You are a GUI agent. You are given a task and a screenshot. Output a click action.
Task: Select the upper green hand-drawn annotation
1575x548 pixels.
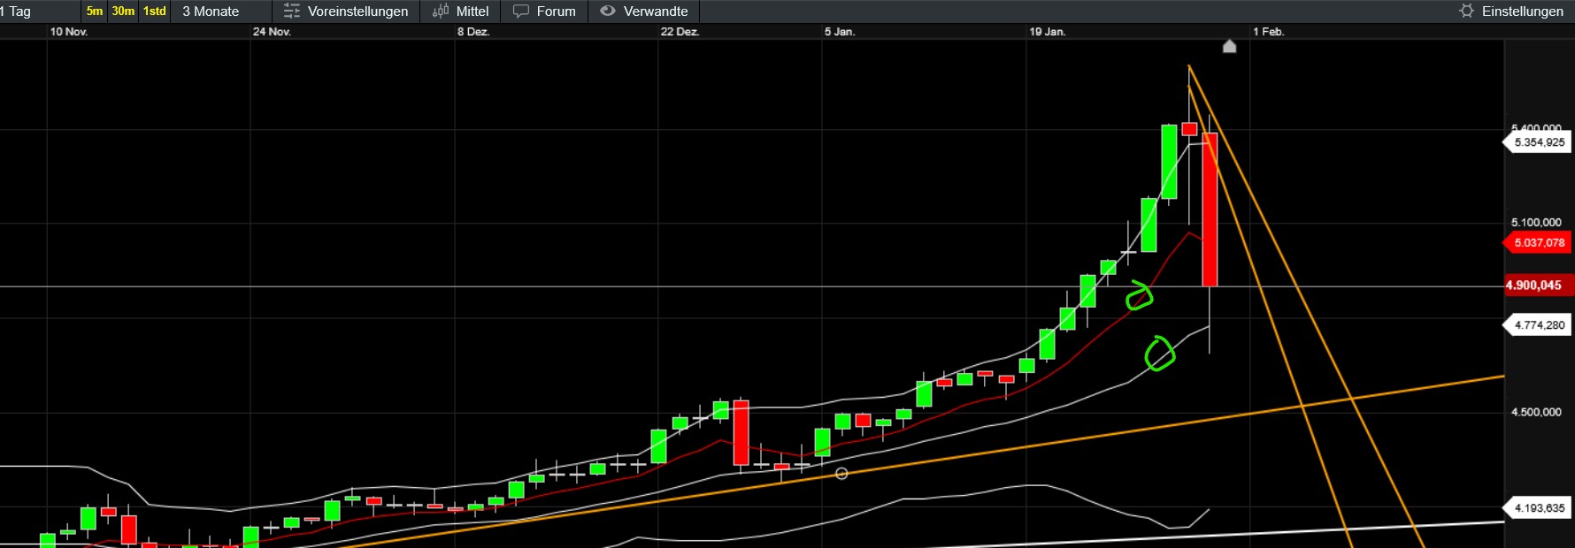1139,296
